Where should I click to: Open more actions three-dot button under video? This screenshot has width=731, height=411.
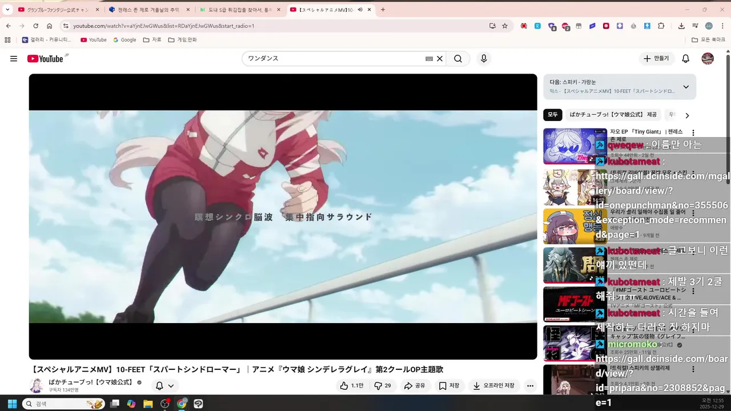[x=530, y=386]
